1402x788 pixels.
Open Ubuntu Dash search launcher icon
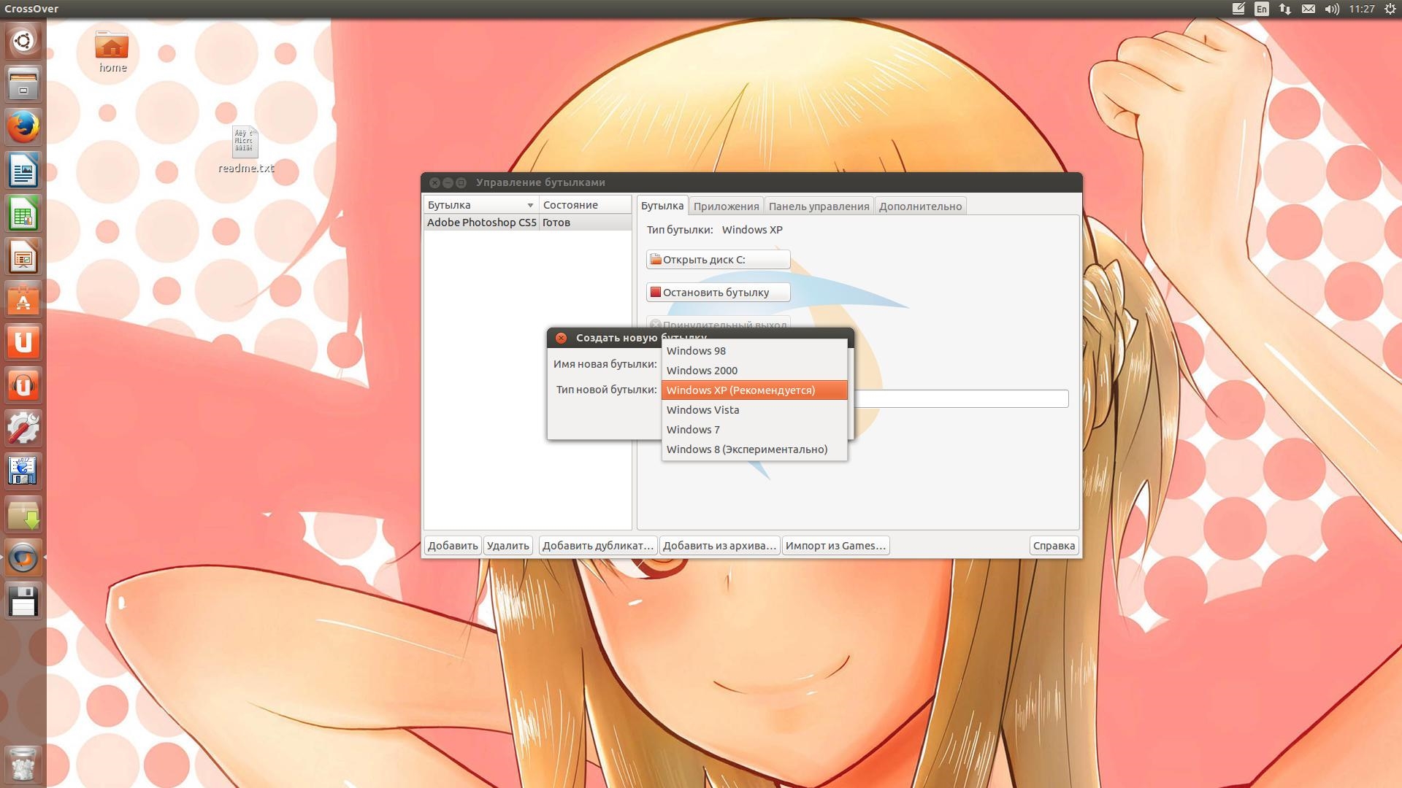(23, 41)
